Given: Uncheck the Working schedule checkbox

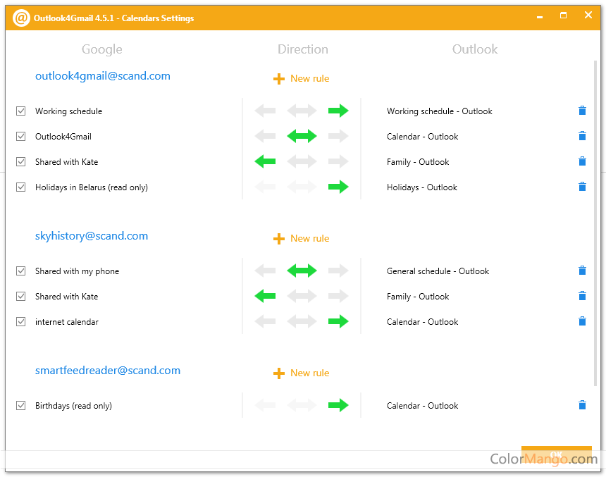Looking at the screenshot, I should [x=21, y=111].
